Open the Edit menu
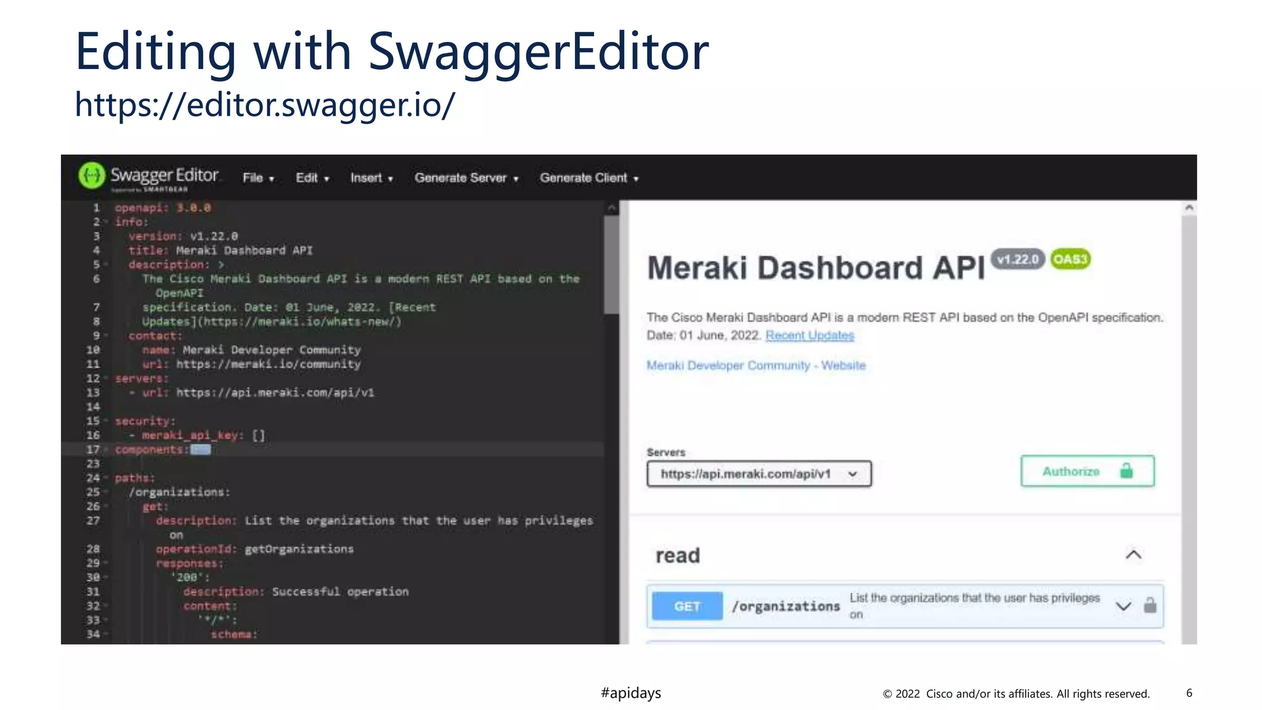The height and width of the screenshot is (710, 1262). click(x=312, y=178)
